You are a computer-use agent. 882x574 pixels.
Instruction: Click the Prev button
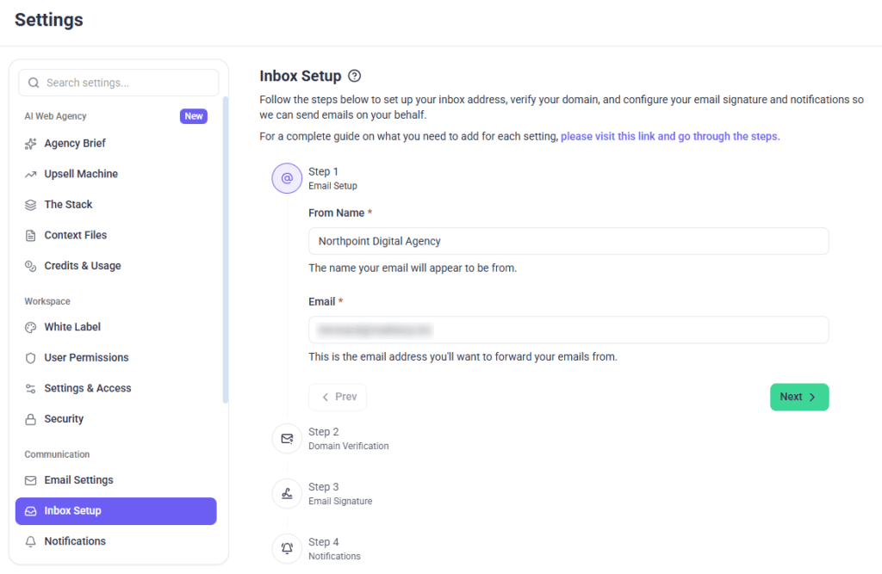pos(338,397)
